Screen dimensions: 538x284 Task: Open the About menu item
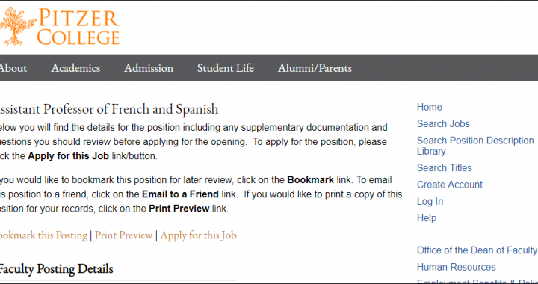(13, 68)
